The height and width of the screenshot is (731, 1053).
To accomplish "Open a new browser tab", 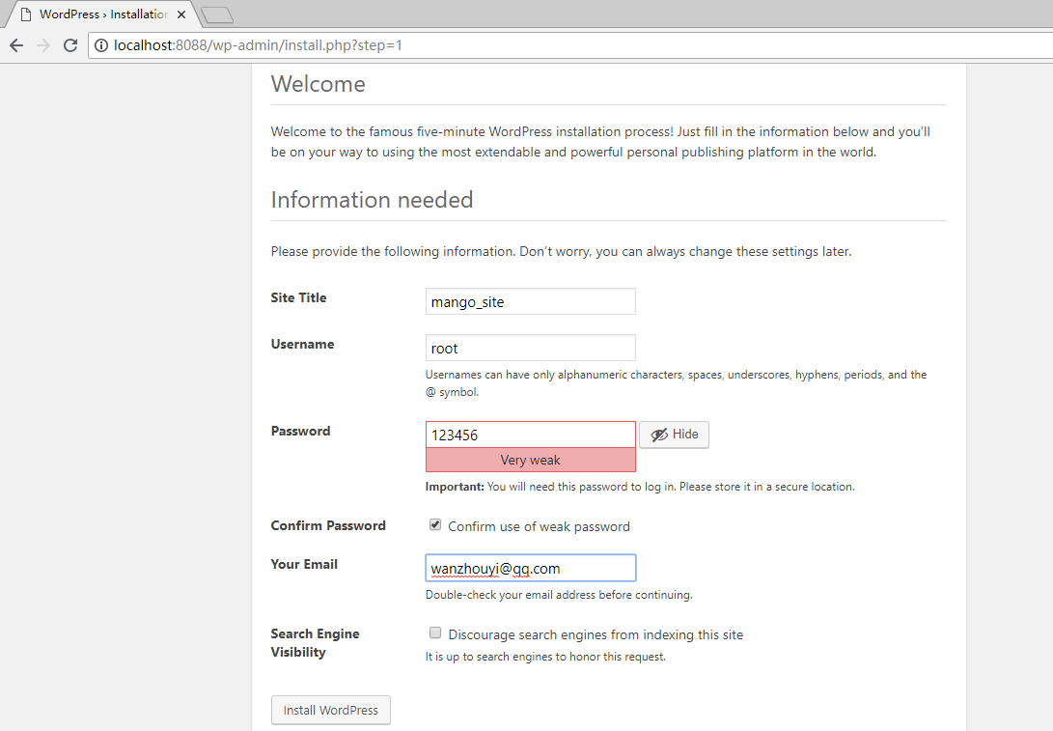I will (x=217, y=14).
